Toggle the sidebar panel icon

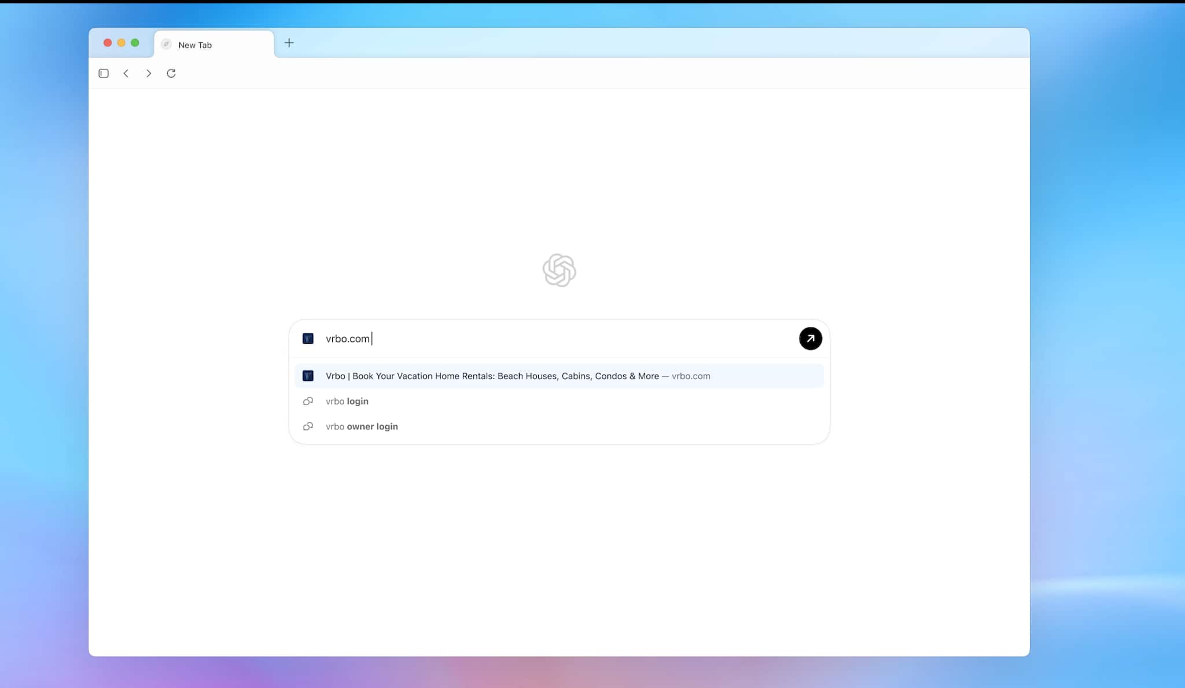click(x=104, y=73)
